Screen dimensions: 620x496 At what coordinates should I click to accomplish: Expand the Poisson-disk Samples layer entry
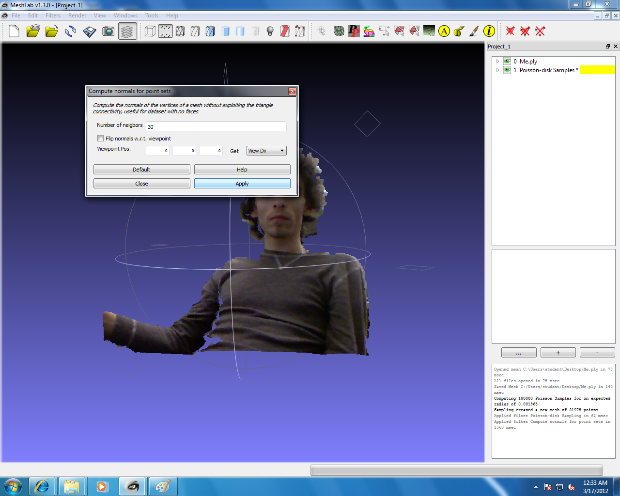click(x=497, y=70)
